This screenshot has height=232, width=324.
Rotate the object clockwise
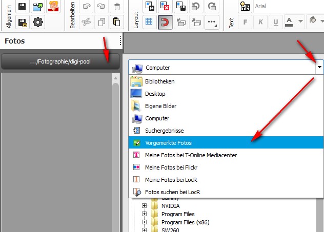[212, 6]
